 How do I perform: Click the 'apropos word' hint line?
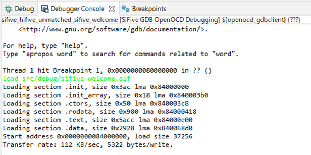pyautogui.click(x=121, y=54)
